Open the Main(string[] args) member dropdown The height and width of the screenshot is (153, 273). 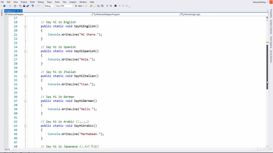(x=225, y=14)
